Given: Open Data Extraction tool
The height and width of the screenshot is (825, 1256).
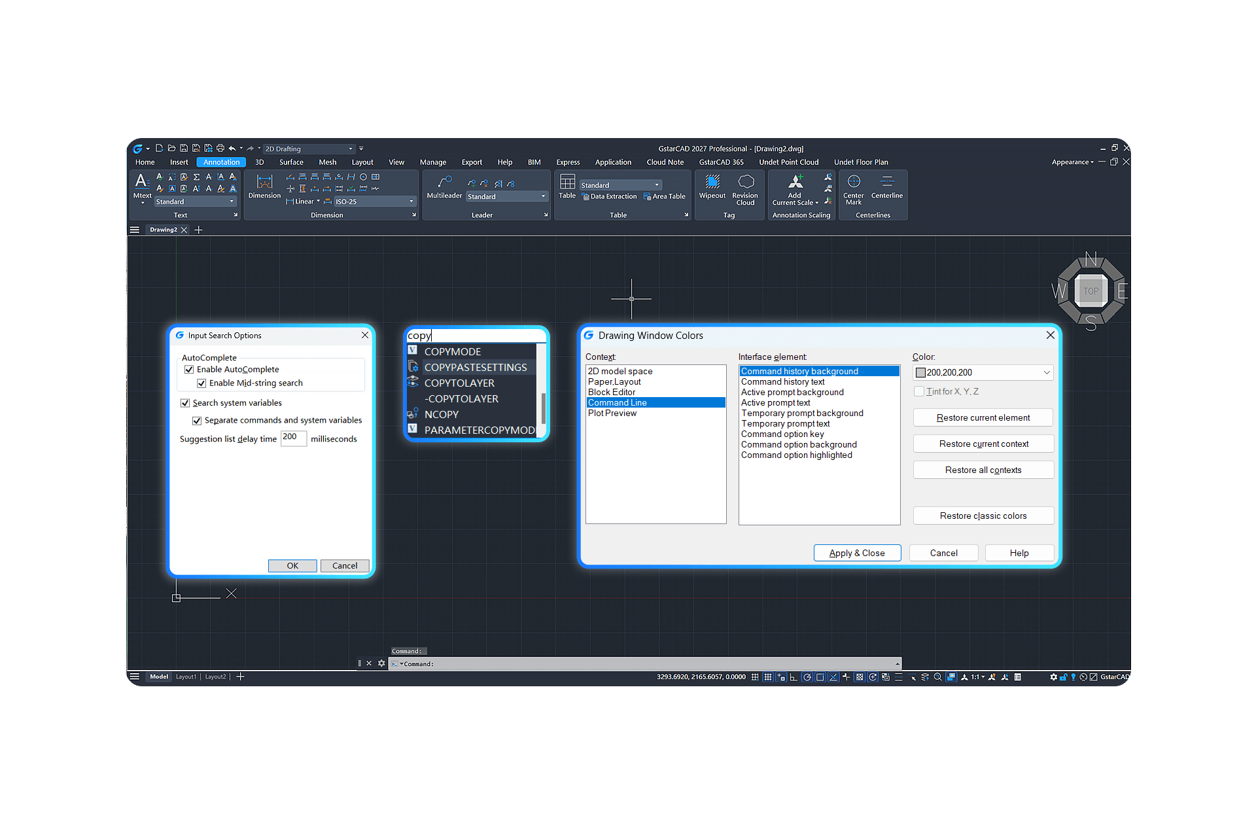Looking at the screenshot, I should tap(610, 196).
